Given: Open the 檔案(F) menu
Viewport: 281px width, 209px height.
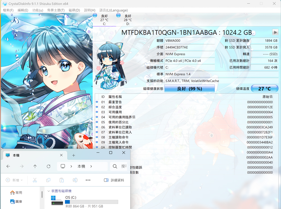Looking at the screenshot, I should [x=8, y=10].
